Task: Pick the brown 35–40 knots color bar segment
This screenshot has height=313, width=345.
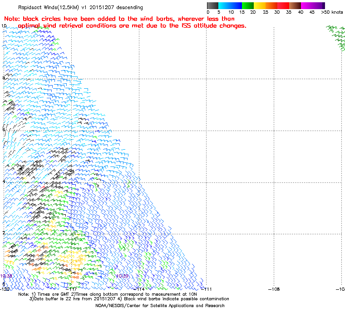Action: click(x=295, y=5)
